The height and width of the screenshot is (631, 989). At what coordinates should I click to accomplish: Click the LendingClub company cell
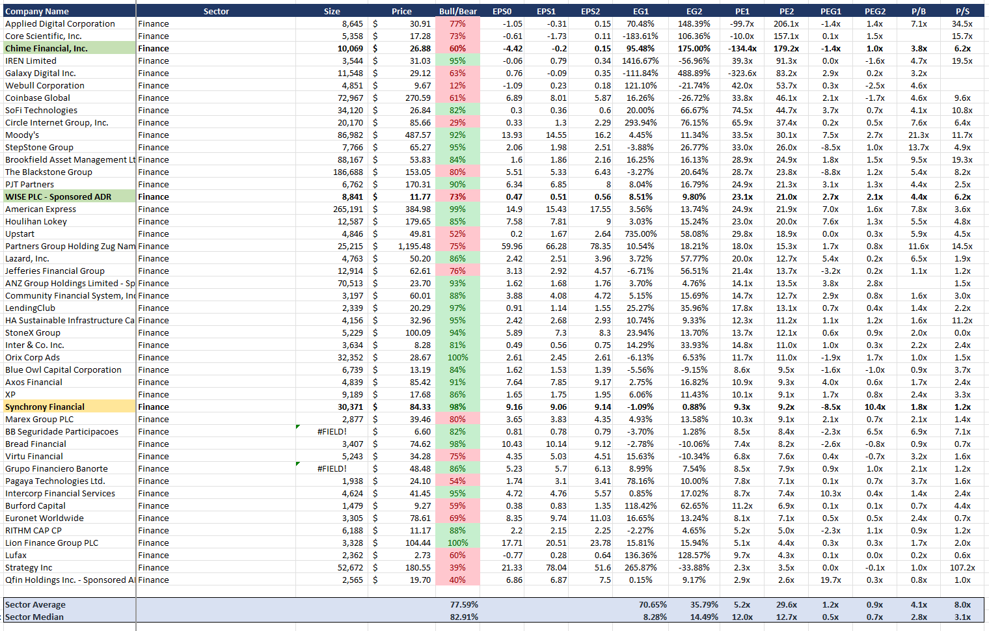point(69,308)
